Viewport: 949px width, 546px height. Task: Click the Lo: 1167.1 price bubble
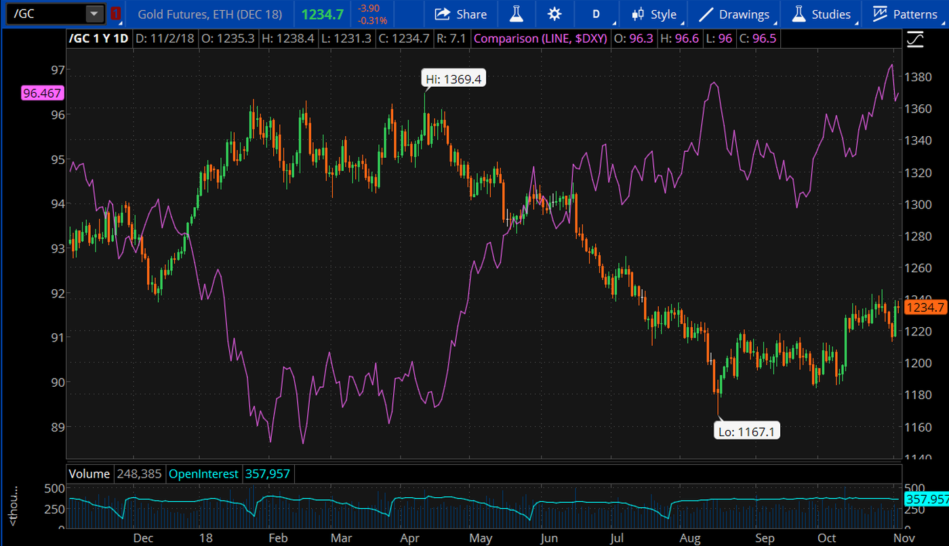click(x=747, y=431)
